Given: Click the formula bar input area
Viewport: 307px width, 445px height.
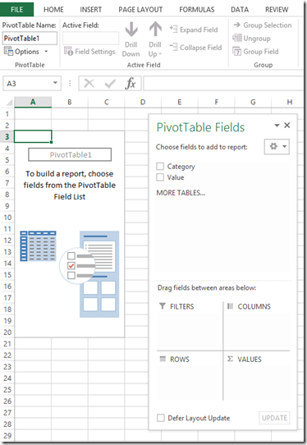Looking at the screenshot, I should point(223,84).
